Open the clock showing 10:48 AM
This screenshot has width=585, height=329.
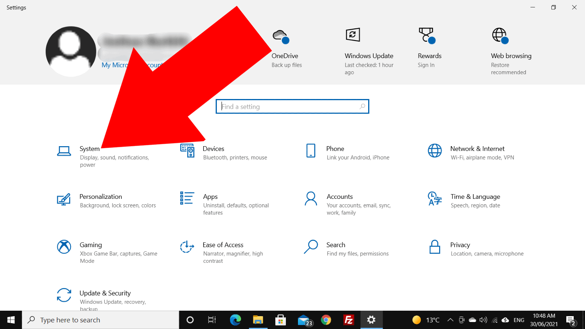544,320
